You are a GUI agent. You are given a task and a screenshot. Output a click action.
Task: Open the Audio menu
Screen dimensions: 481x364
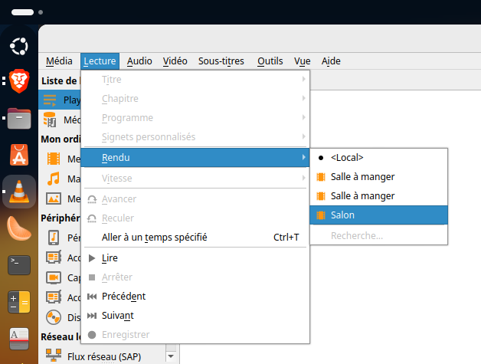pos(139,61)
